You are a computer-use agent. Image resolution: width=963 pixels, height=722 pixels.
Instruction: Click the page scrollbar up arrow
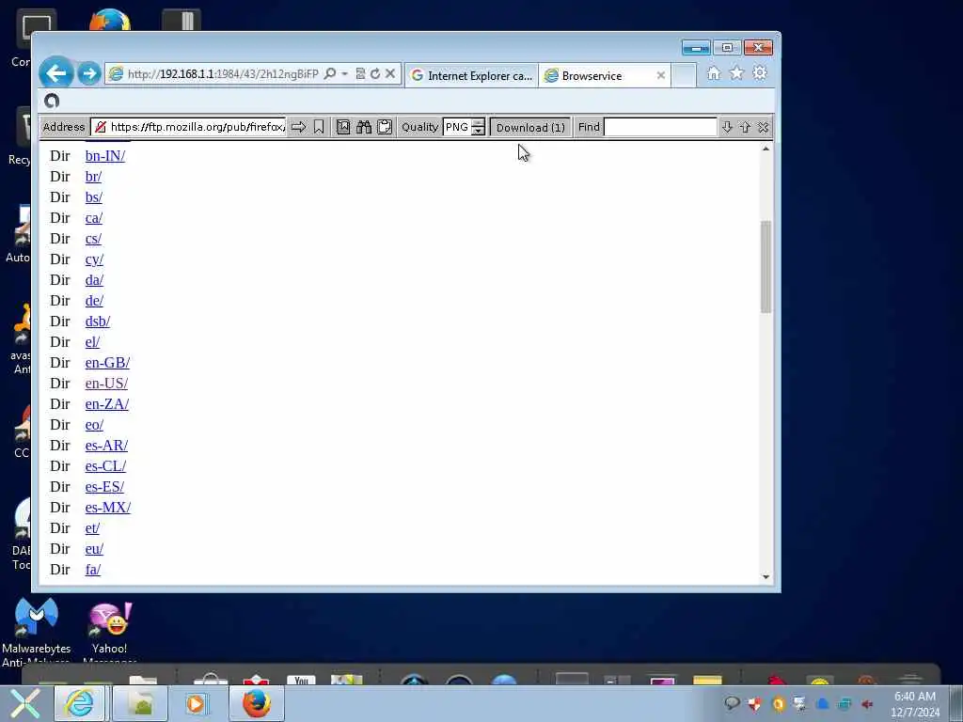pyautogui.click(x=766, y=149)
